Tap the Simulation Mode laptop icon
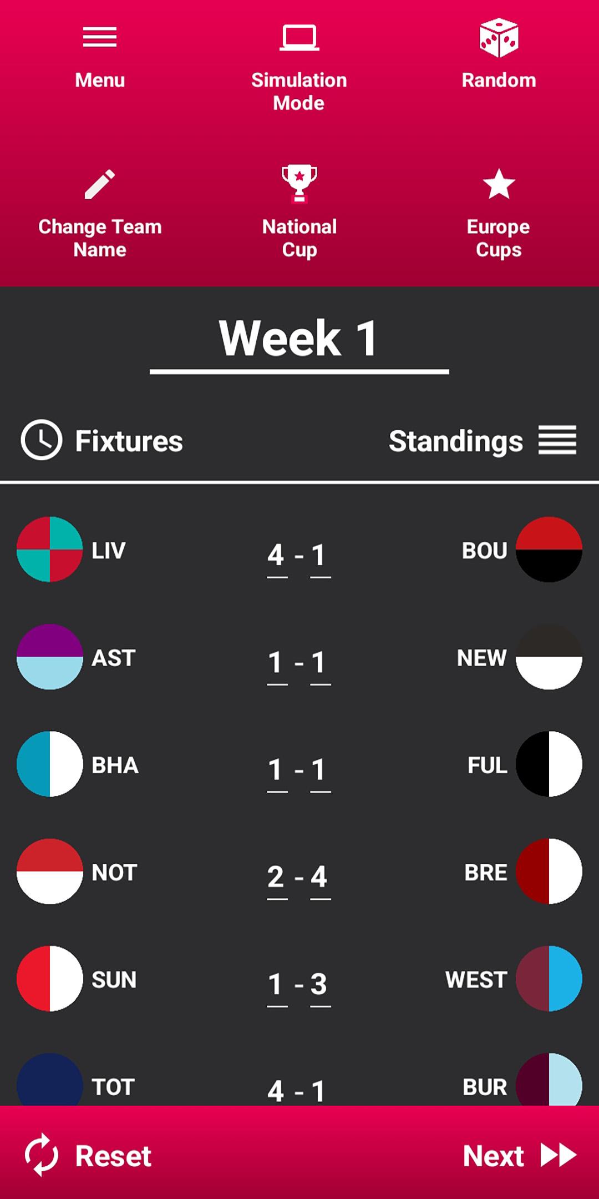The width and height of the screenshot is (599, 1199). coord(299,38)
